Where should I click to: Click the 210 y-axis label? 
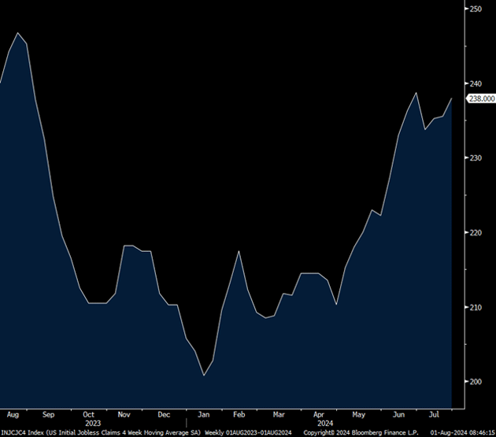tap(476, 307)
